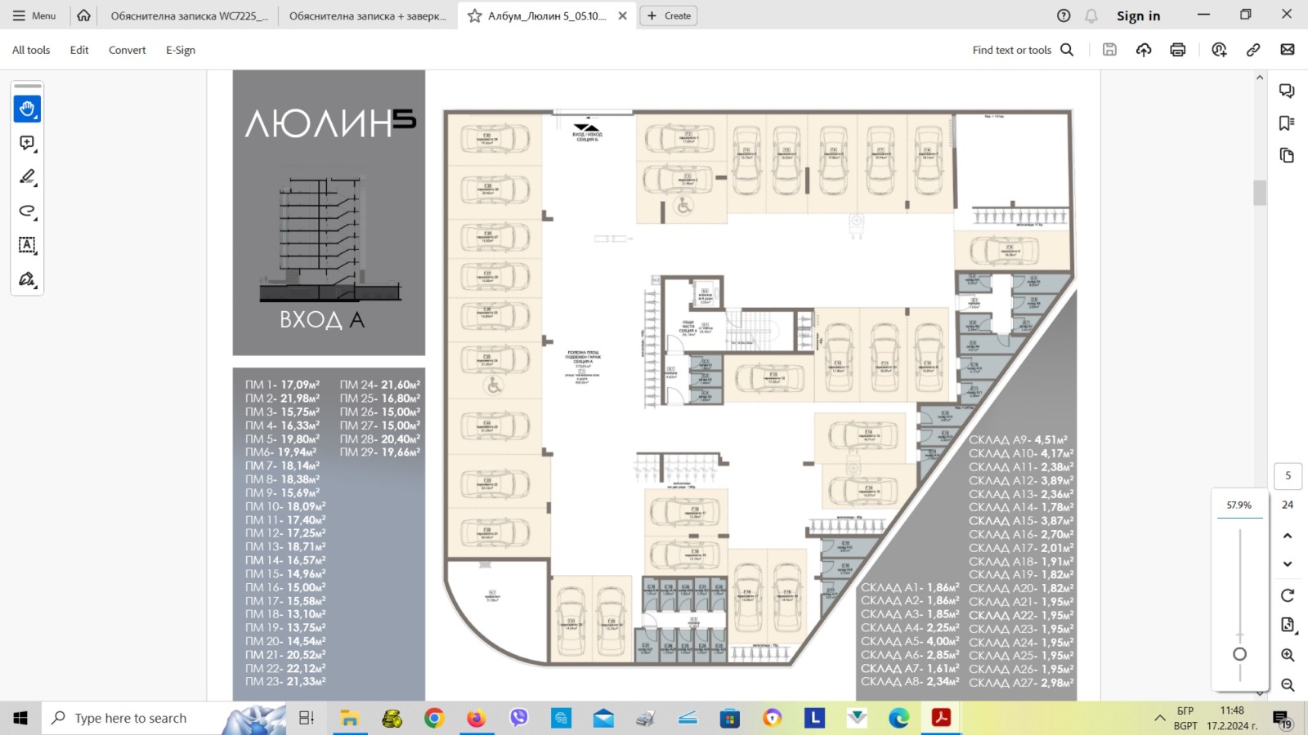The height and width of the screenshot is (735, 1308).
Task: Select the fill and sign tool
Action: click(x=27, y=279)
